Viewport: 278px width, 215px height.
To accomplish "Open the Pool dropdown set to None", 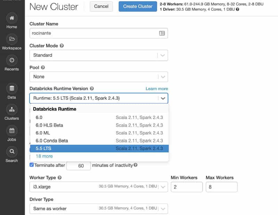I will point(99,77).
